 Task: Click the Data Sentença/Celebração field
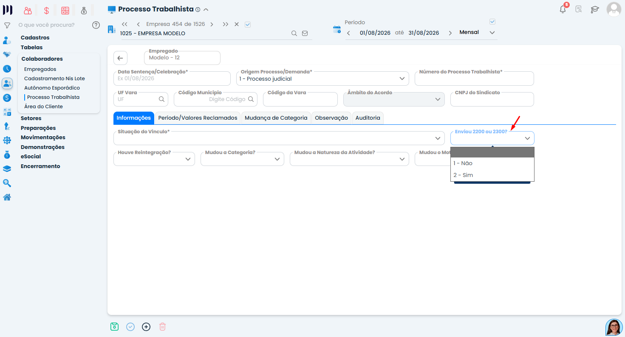pos(172,79)
